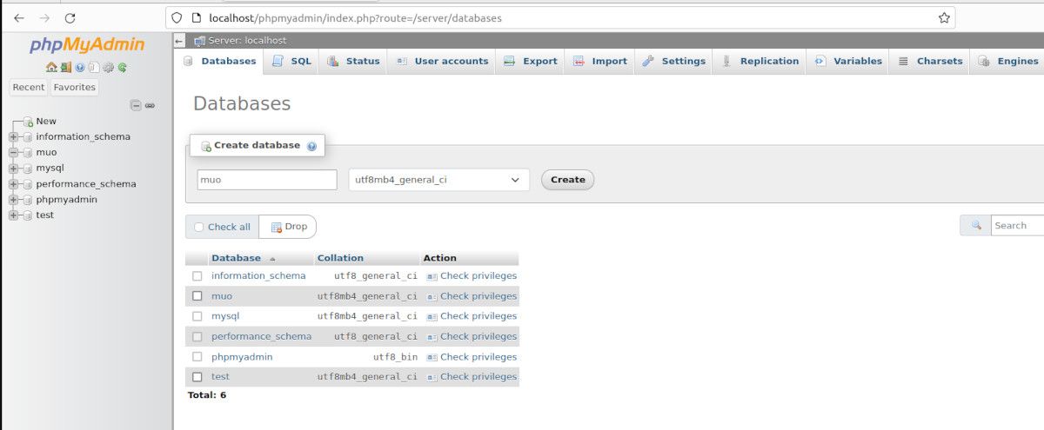The image size is (1044, 430).
Task: Click the Search databases field
Action: tap(1017, 226)
